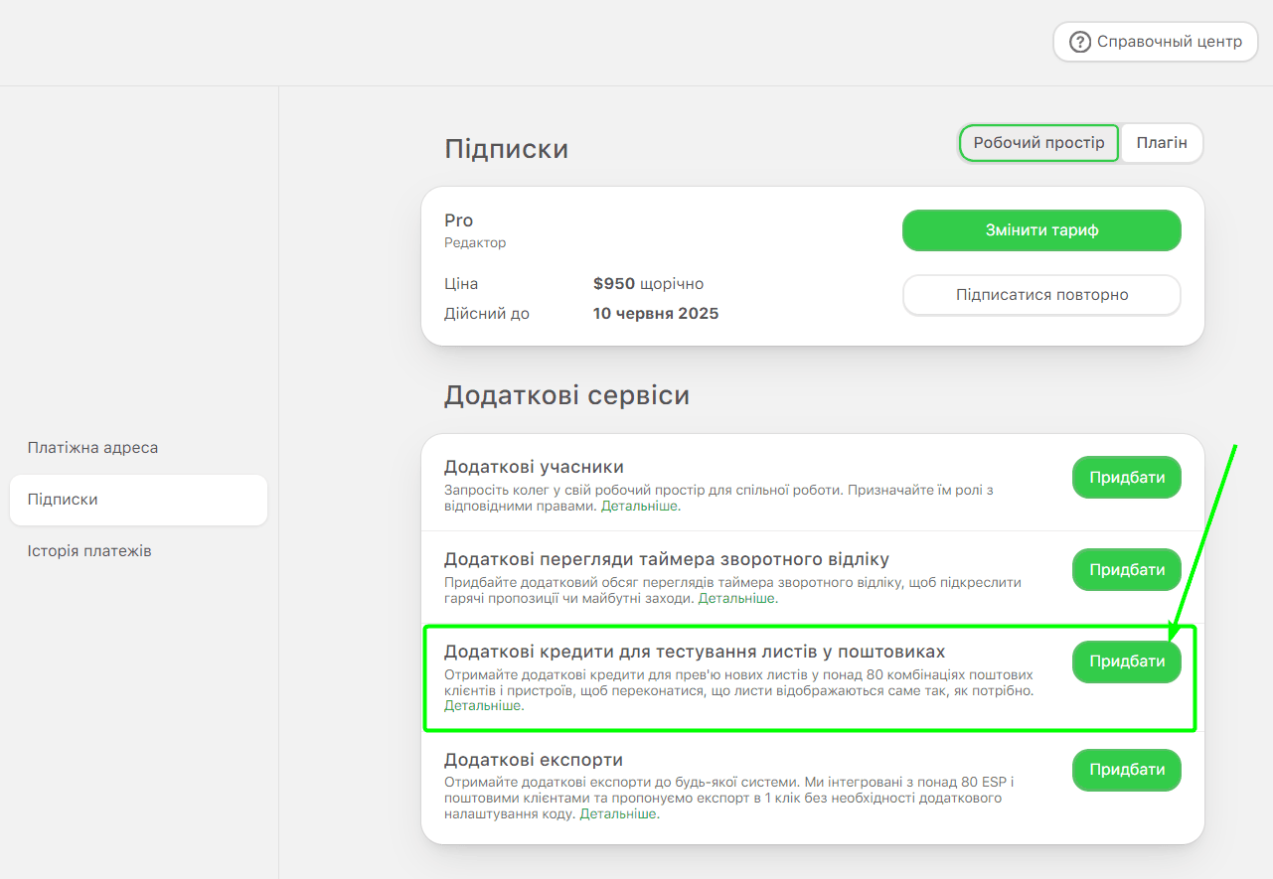Click the Змінити тариф button

1041,229
